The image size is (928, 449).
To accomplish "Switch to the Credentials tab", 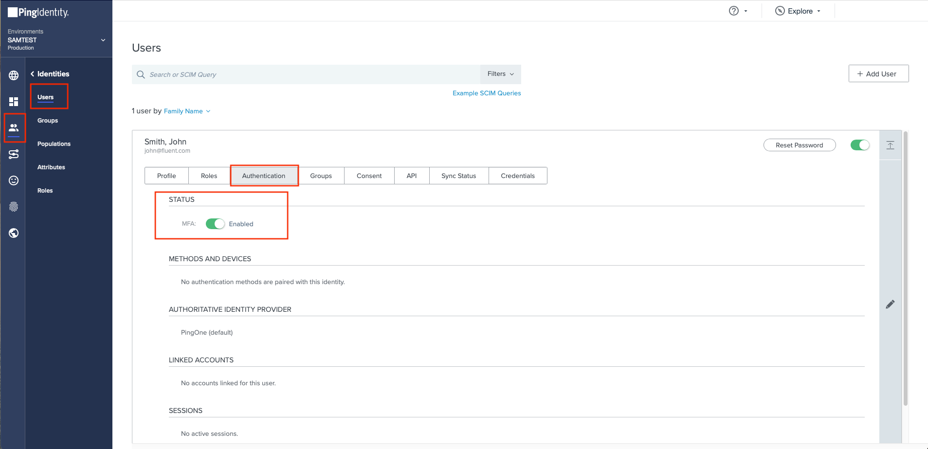I will 517,176.
